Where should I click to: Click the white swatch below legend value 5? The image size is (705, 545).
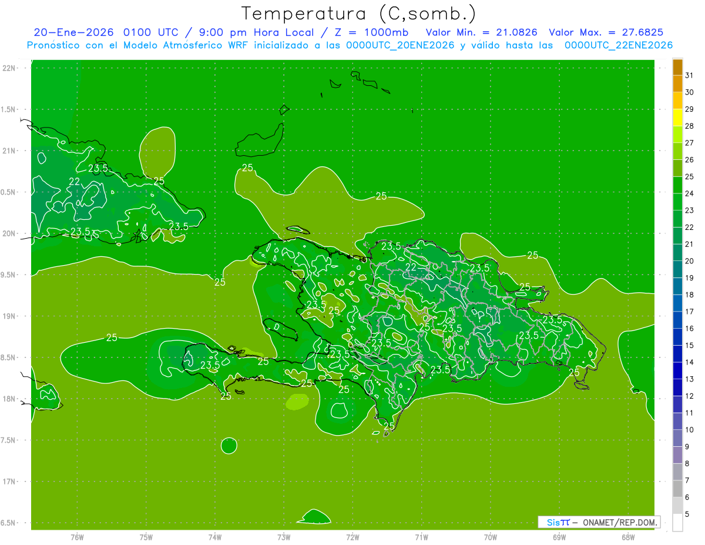coord(677,523)
